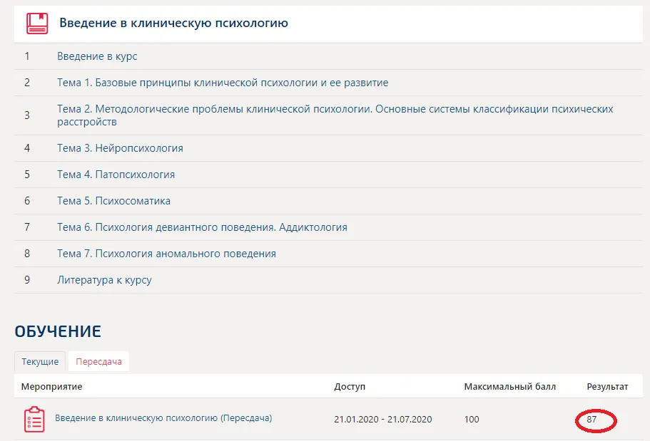Switch to the "Пересдача" tab
The image size is (650, 441).
[98, 361]
